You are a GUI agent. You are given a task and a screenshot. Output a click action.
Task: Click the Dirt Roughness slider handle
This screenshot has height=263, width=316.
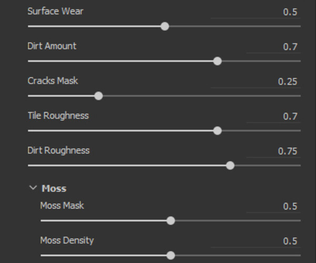[x=230, y=165]
